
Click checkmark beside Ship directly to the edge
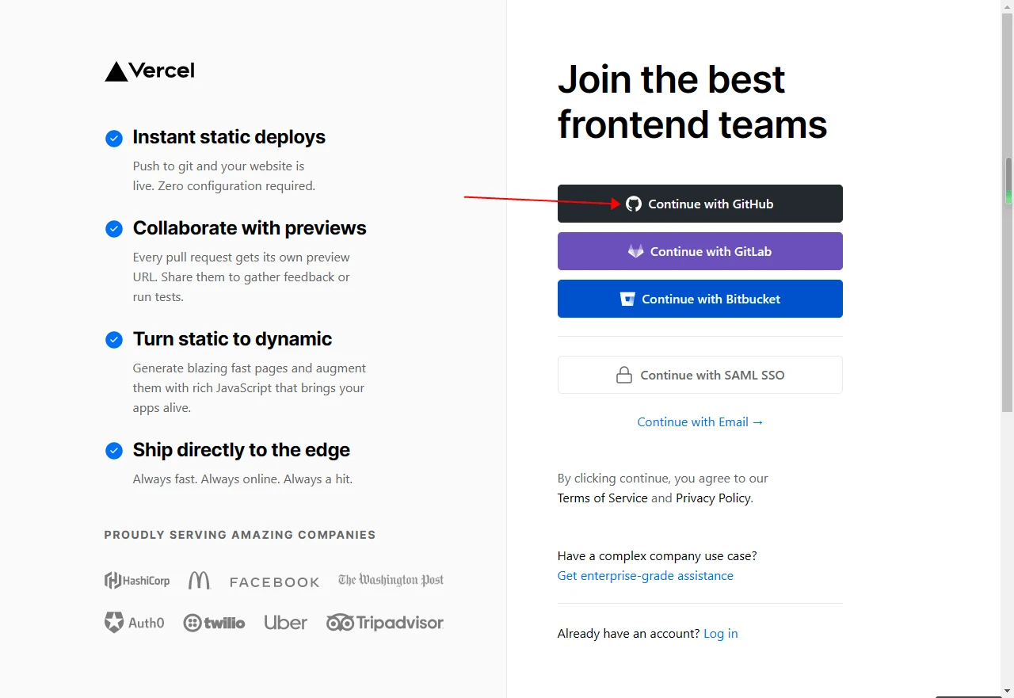tap(114, 451)
